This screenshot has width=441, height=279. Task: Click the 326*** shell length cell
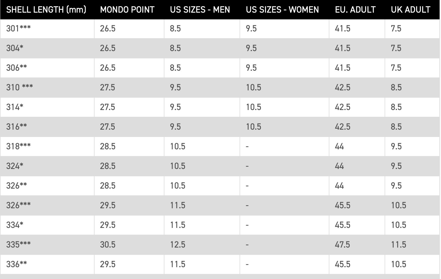(x=47, y=205)
